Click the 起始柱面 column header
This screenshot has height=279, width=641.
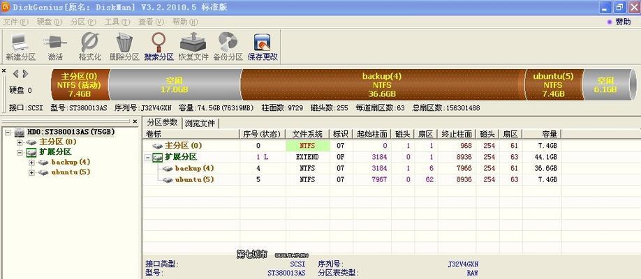pyautogui.click(x=371, y=134)
